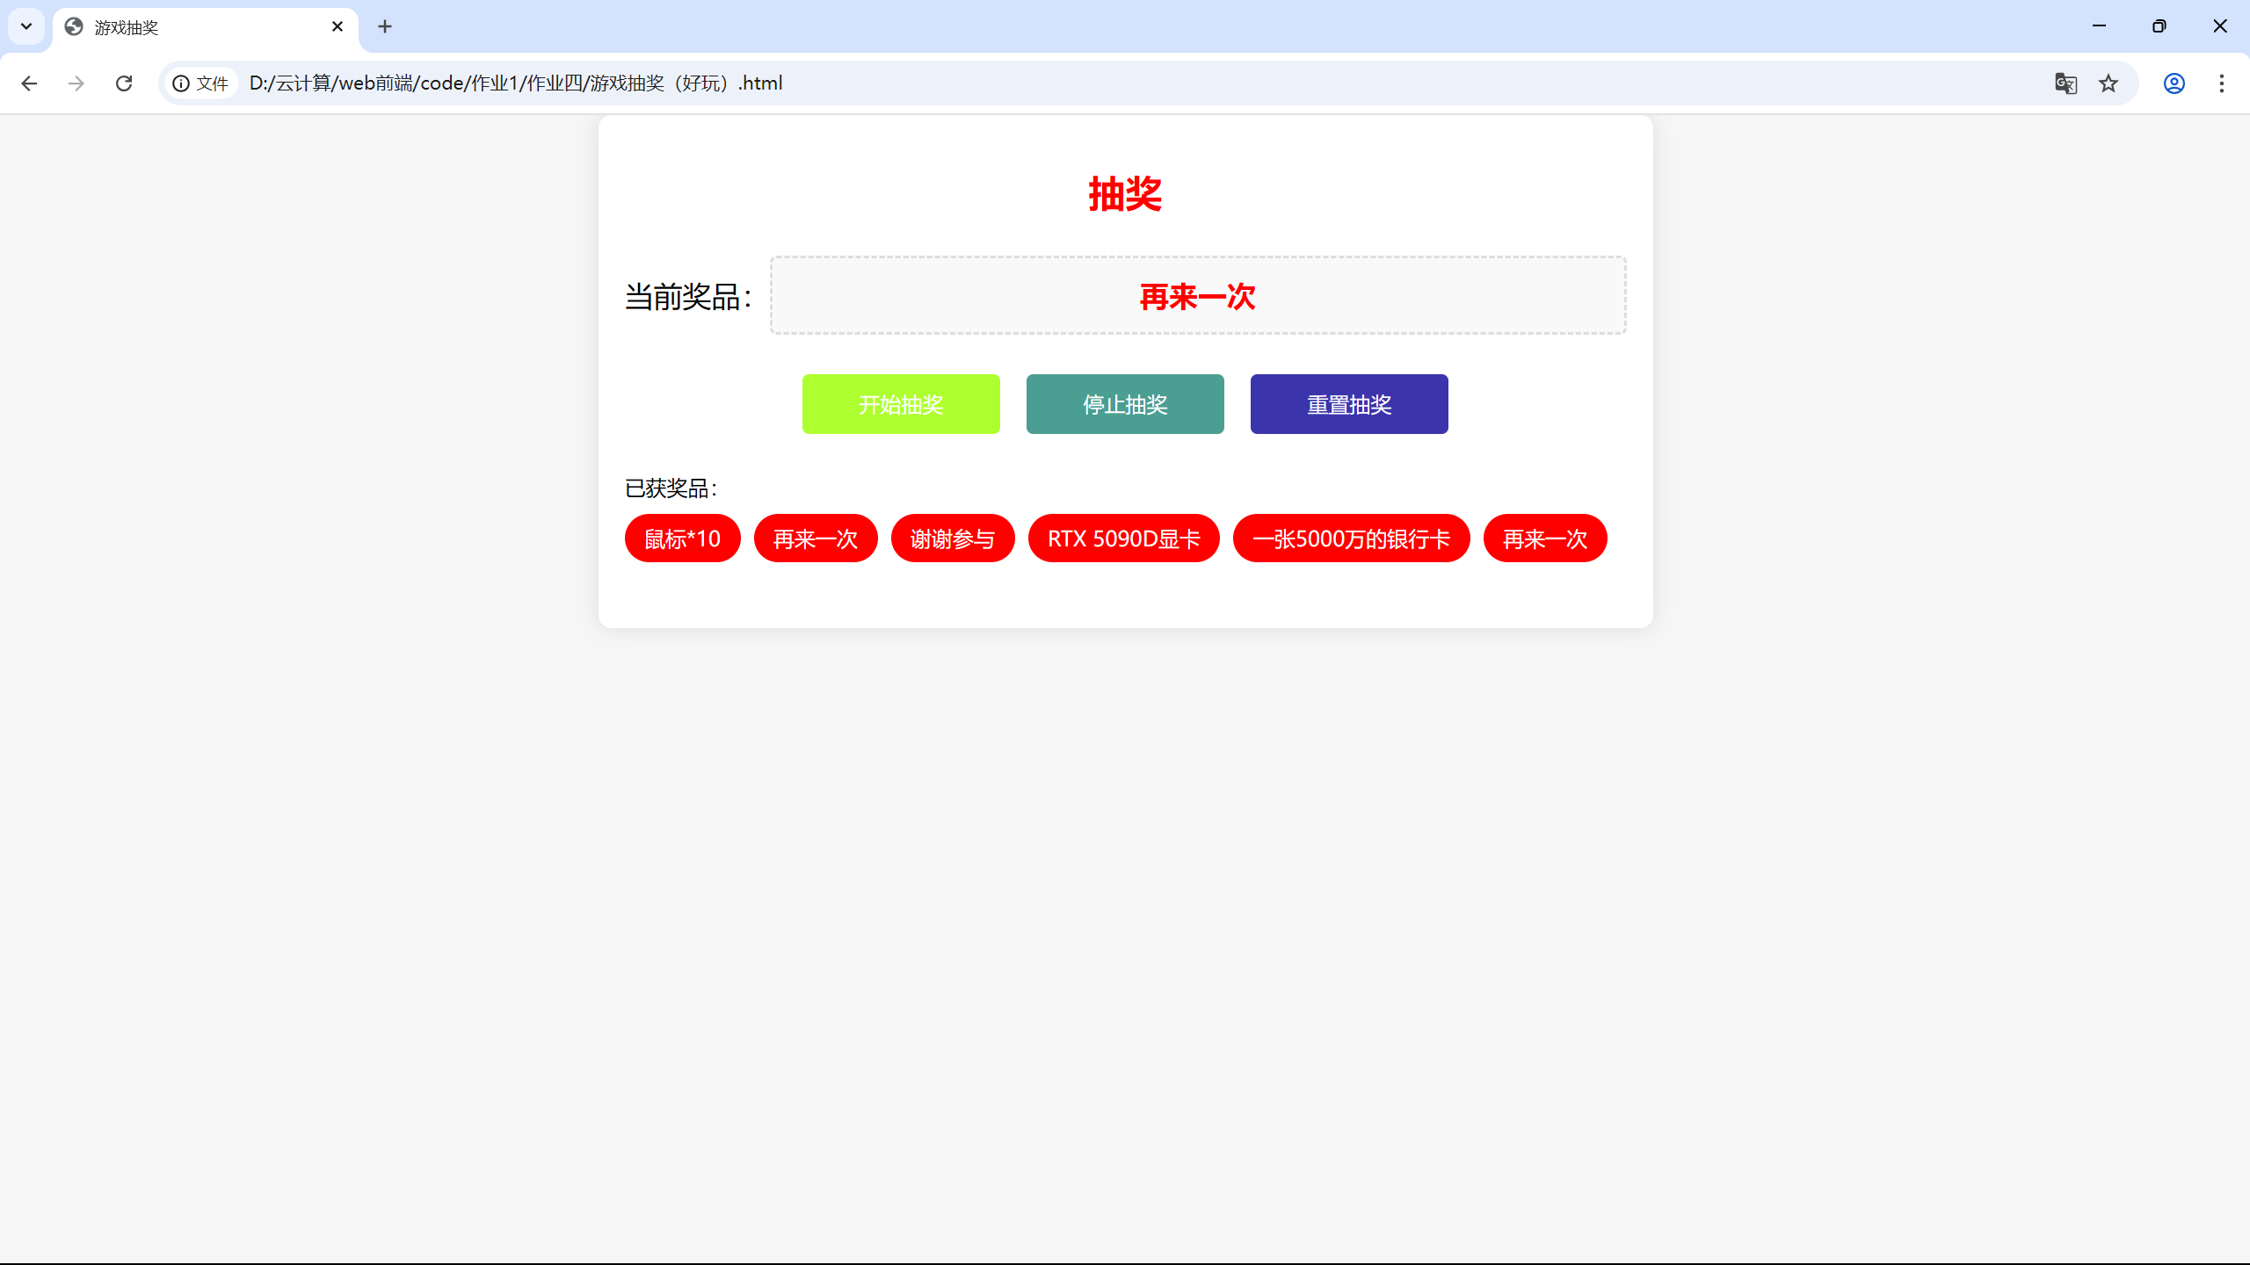This screenshot has width=2250, height=1265.
Task: Click the 当前奖品 label
Action: click(x=688, y=297)
